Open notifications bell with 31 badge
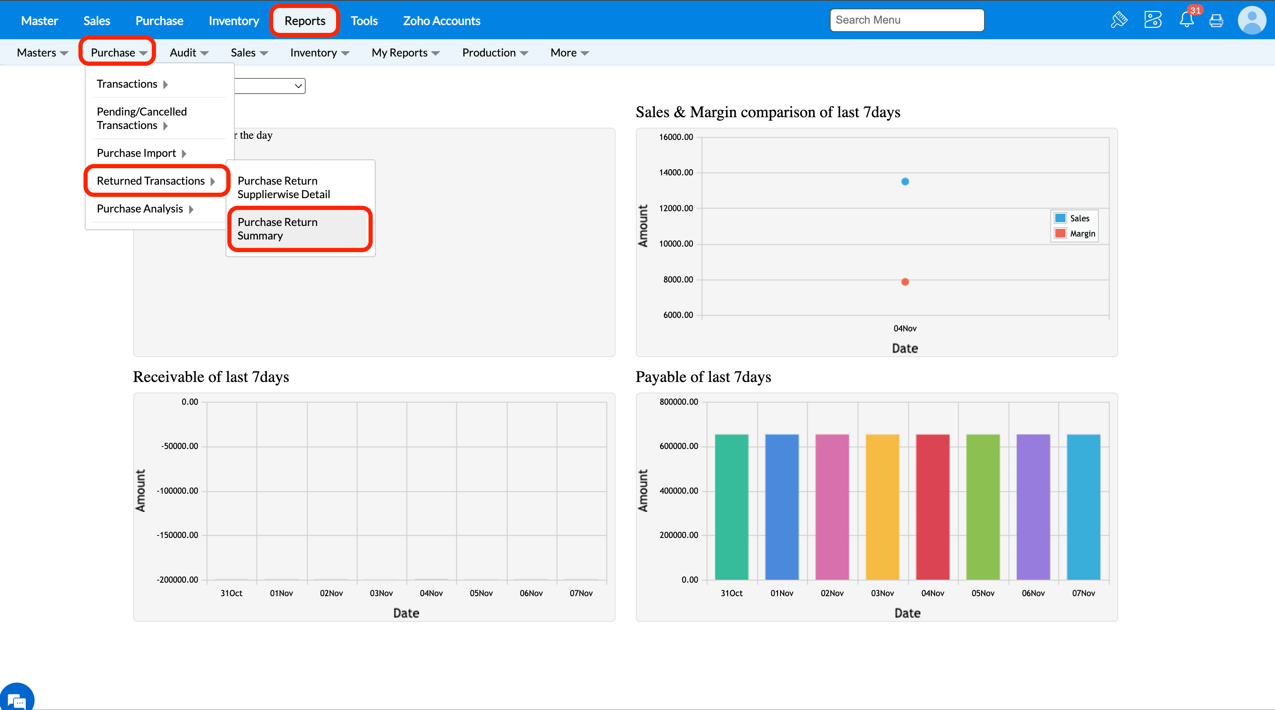1275x710 pixels. tap(1186, 20)
